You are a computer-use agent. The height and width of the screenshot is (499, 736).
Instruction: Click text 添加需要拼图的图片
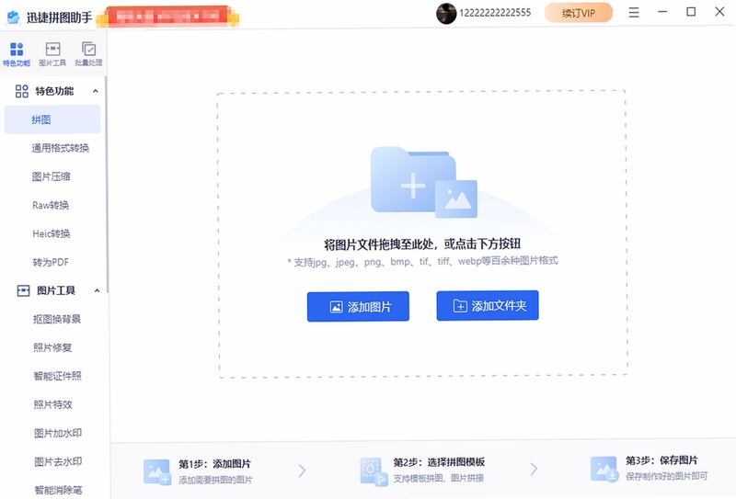pyautogui.click(x=215, y=480)
